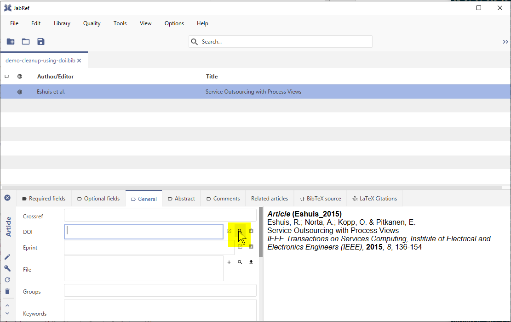Download a file for the entry
Viewport: 511px width, 322px height.
click(251, 262)
